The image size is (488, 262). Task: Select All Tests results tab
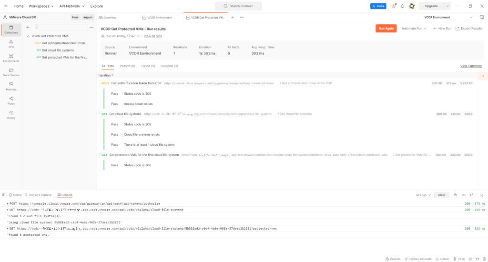coord(108,66)
